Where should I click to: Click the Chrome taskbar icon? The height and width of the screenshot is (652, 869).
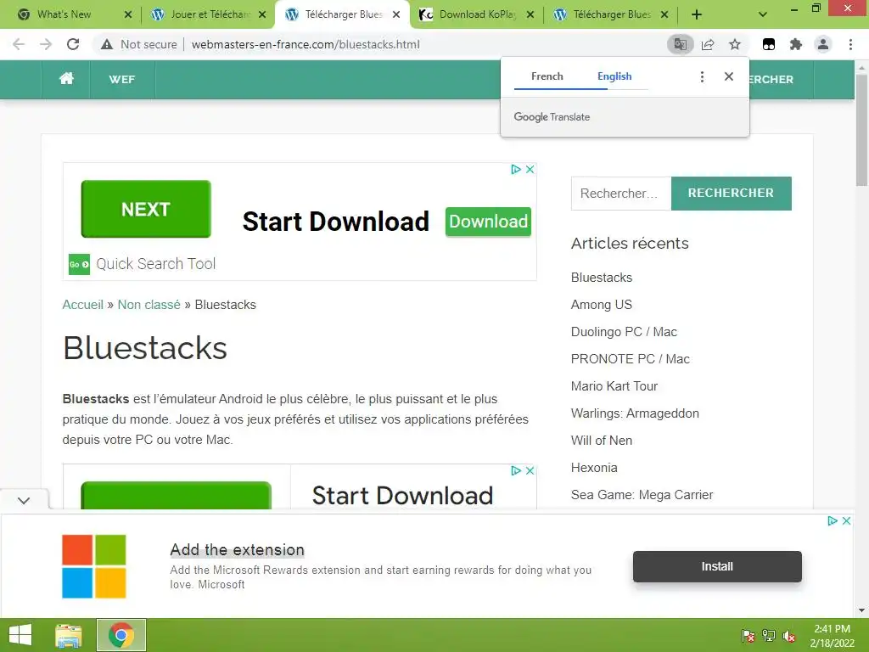121,635
